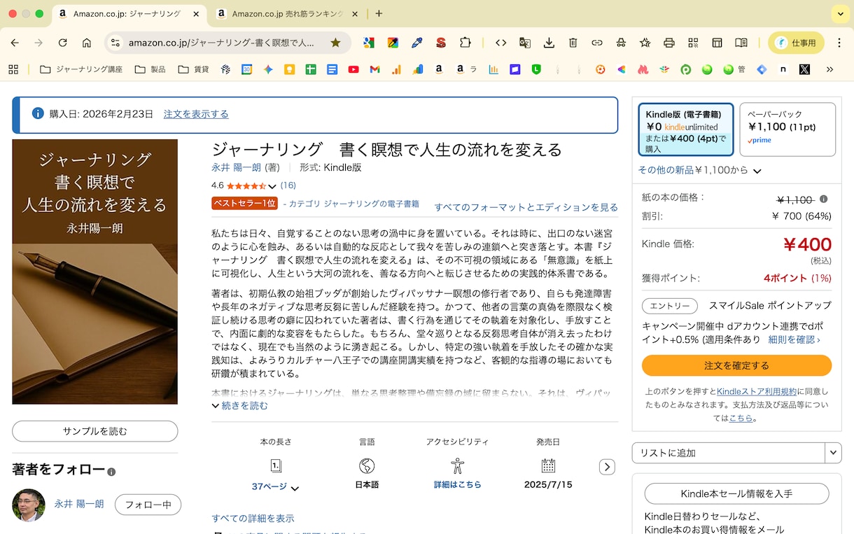Open the SEO extension icon
854x534 pixels.
(x=440, y=43)
